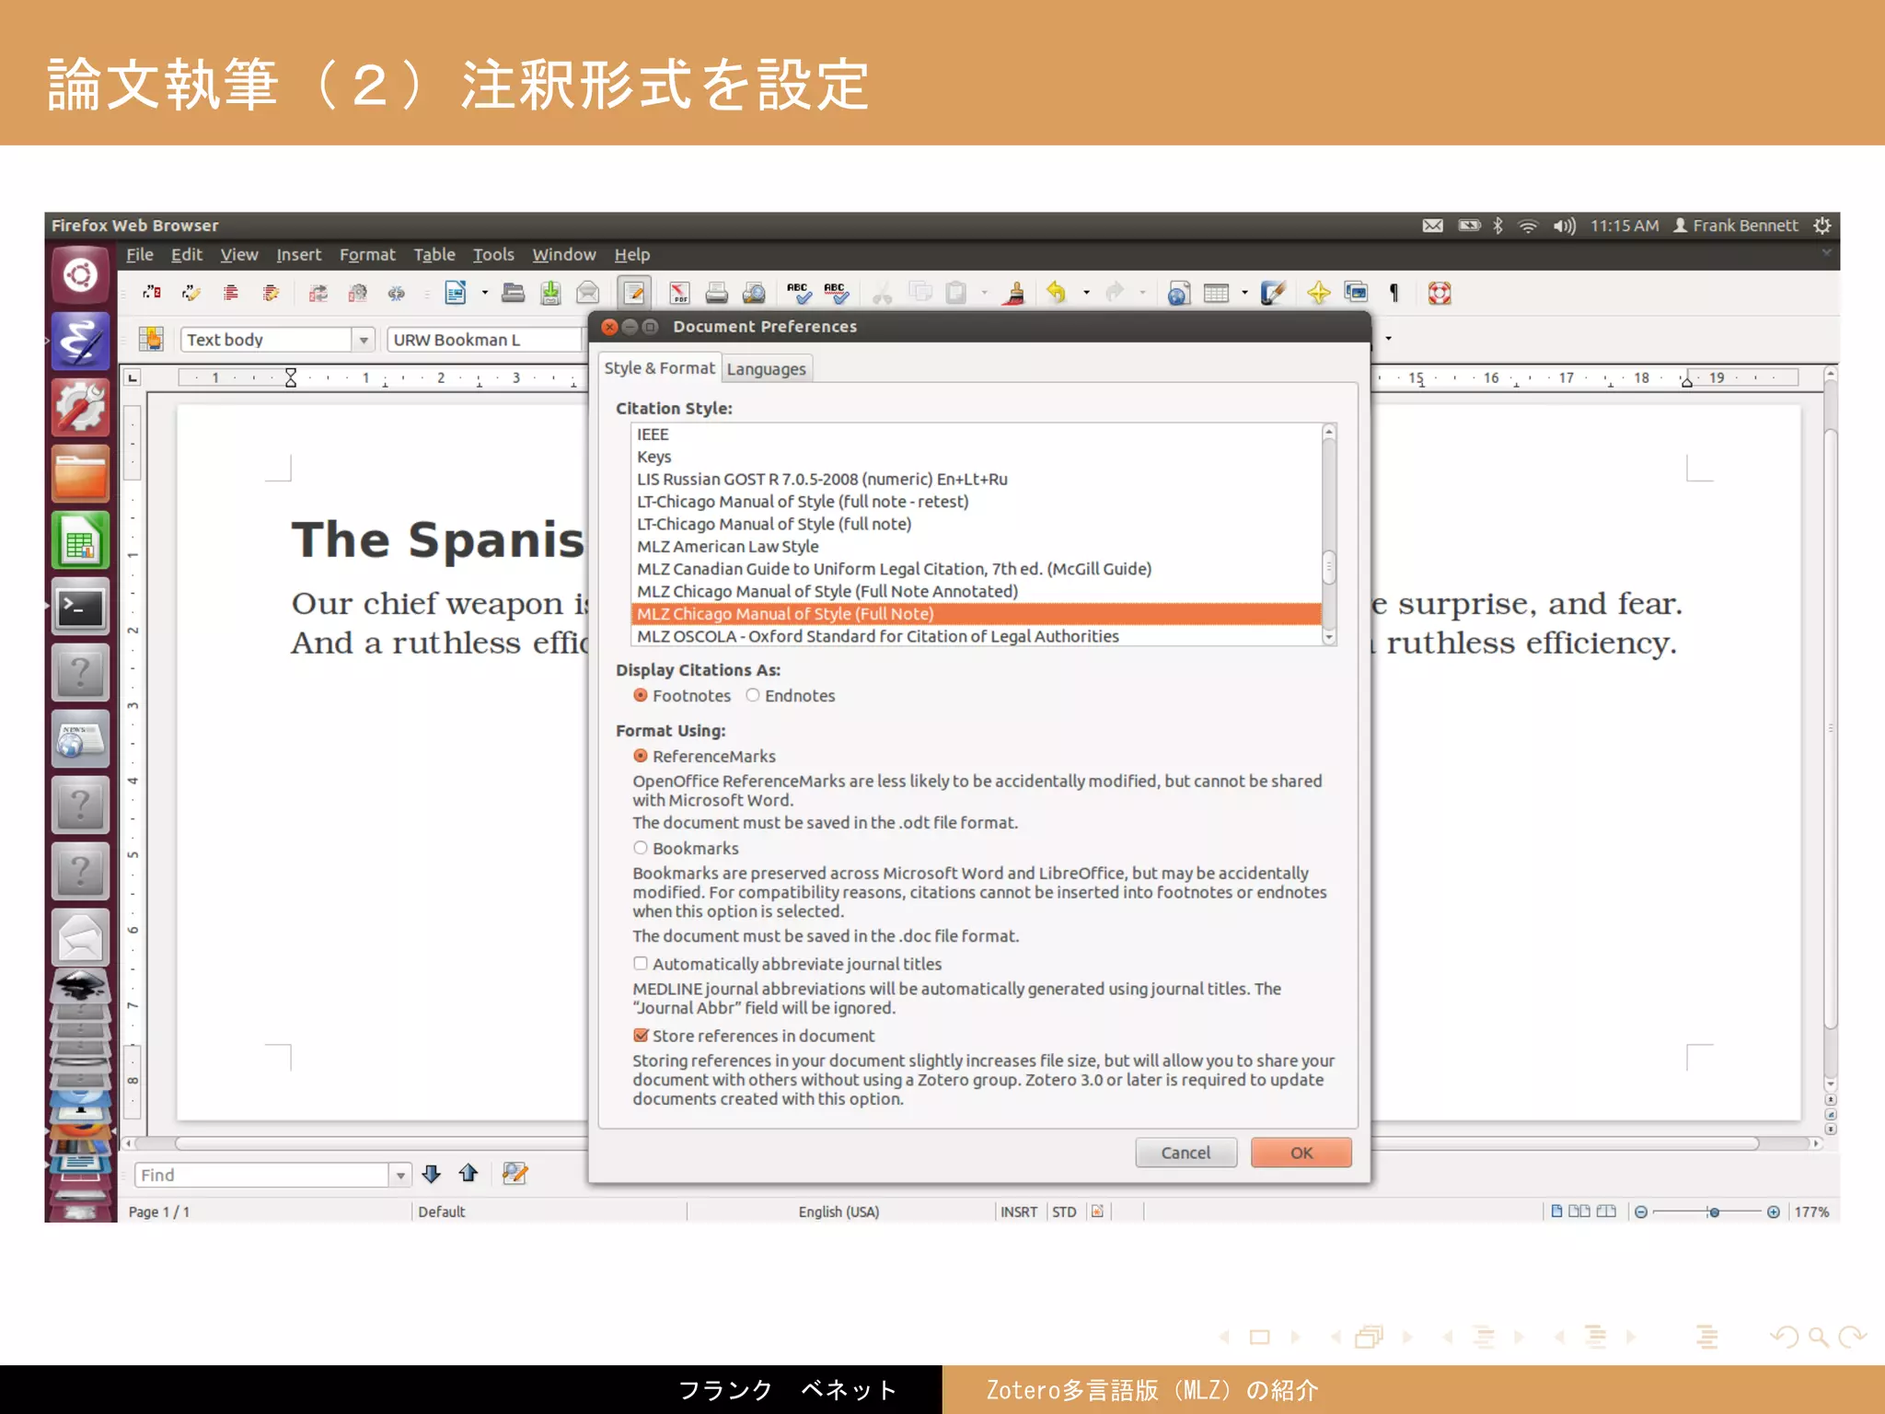Expand the Undo history dropdown arrow

point(1087,293)
